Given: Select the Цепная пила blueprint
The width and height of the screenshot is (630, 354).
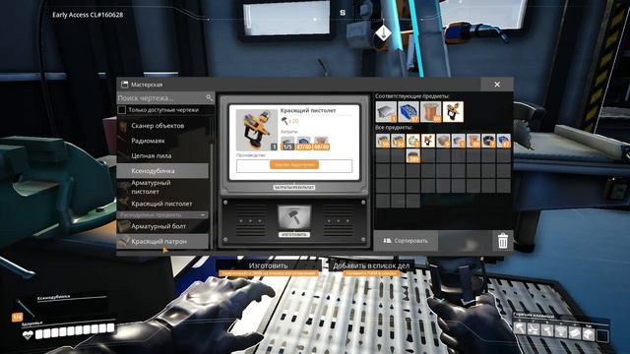Looking at the screenshot, I should (162, 155).
